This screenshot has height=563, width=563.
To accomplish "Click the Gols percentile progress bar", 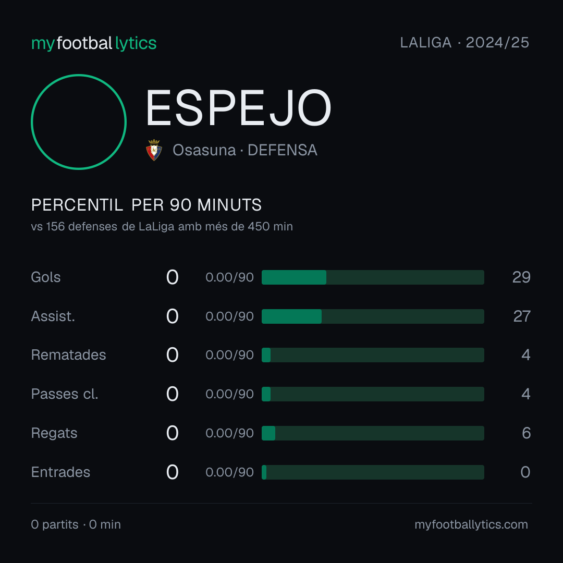I will click(x=373, y=277).
